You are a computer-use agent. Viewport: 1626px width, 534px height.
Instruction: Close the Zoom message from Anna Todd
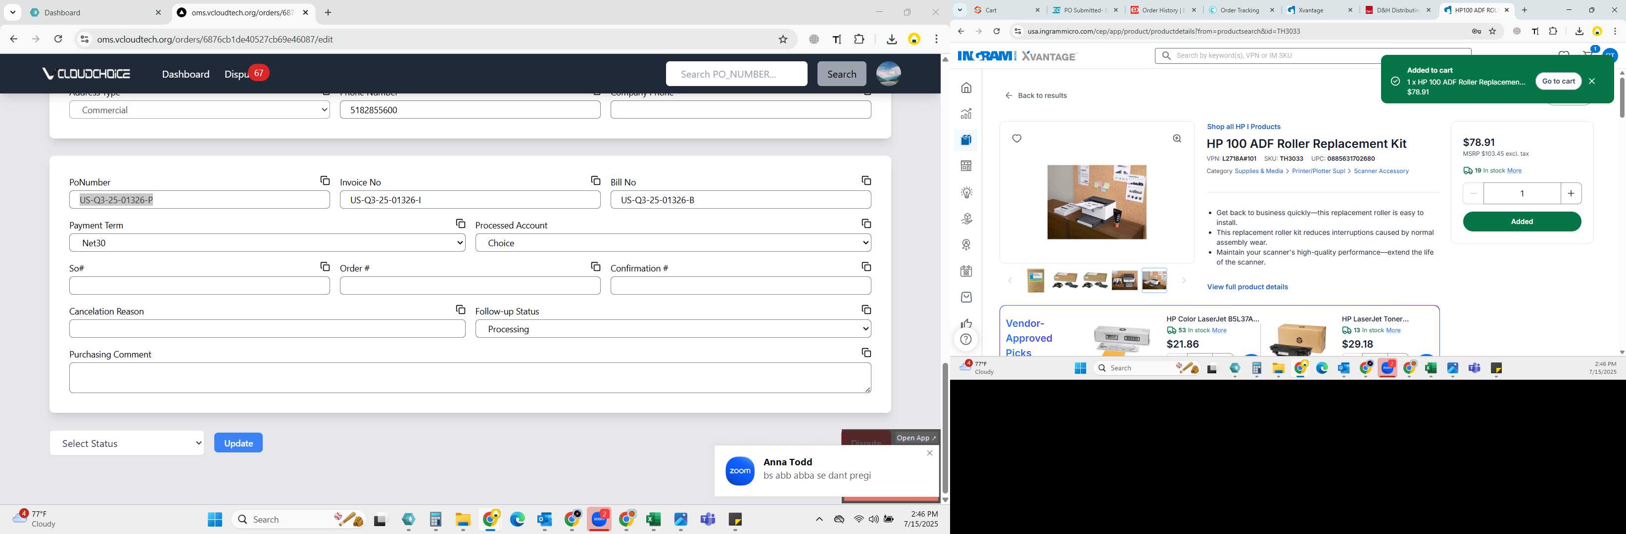point(929,453)
